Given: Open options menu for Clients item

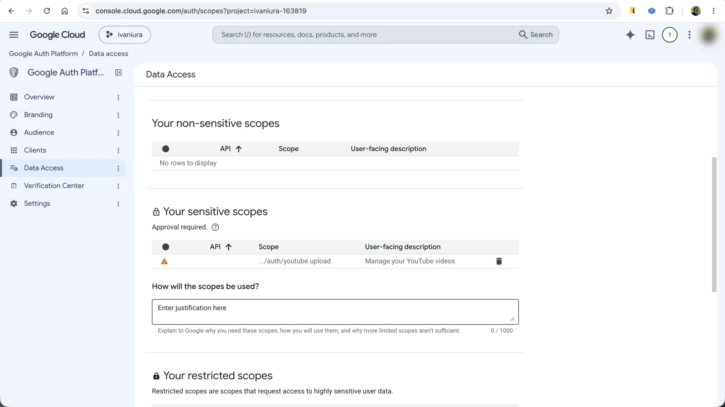Looking at the screenshot, I should point(118,150).
